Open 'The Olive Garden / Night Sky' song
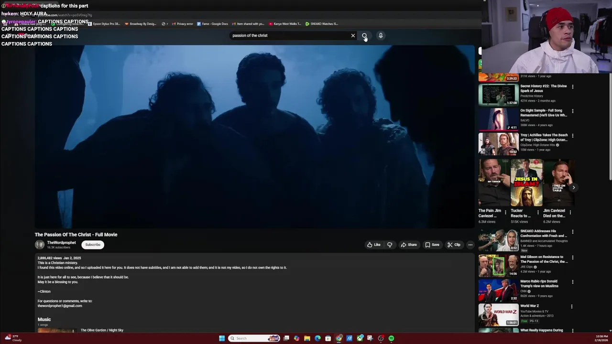Image resolution: width=612 pixels, height=344 pixels. tap(102, 330)
